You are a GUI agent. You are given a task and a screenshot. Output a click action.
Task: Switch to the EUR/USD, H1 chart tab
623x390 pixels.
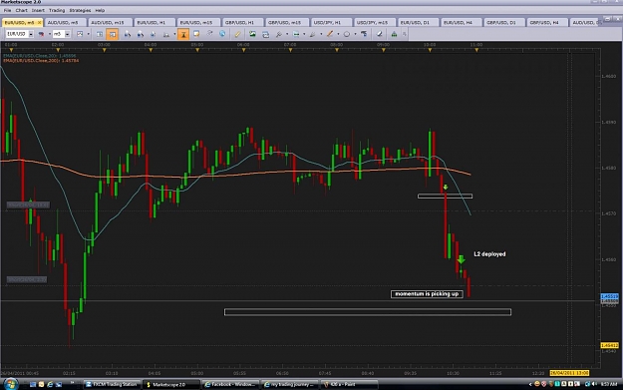coord(154,23)
